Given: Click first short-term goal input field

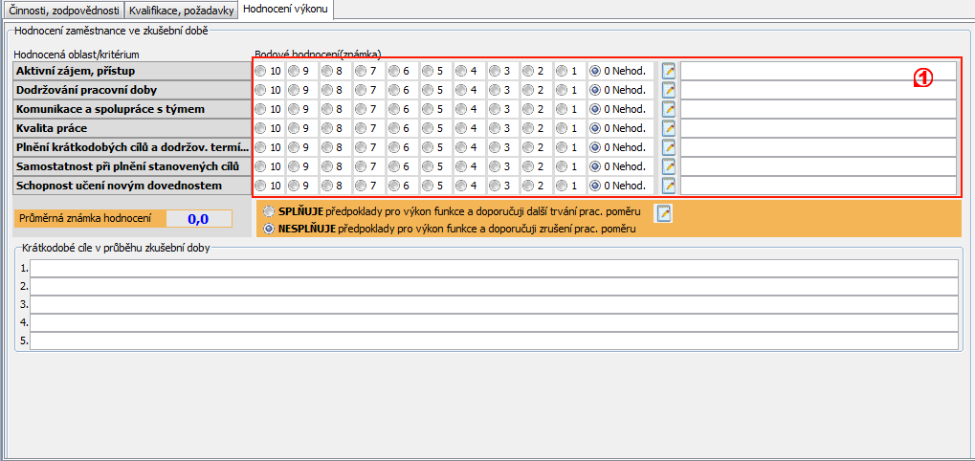Looking at the screenshot, I should (x=494, y=267).
